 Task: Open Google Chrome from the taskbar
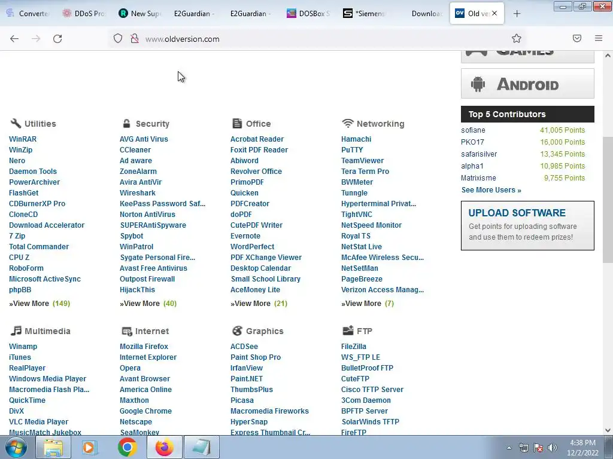(x=127, y=447)
